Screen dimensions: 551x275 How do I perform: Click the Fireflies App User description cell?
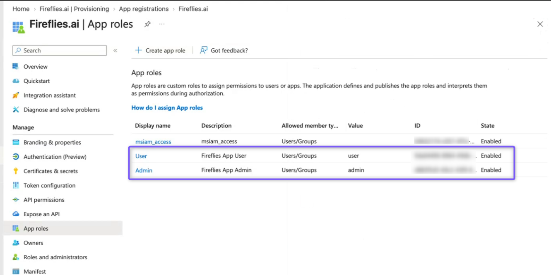[x=224, y=156]
